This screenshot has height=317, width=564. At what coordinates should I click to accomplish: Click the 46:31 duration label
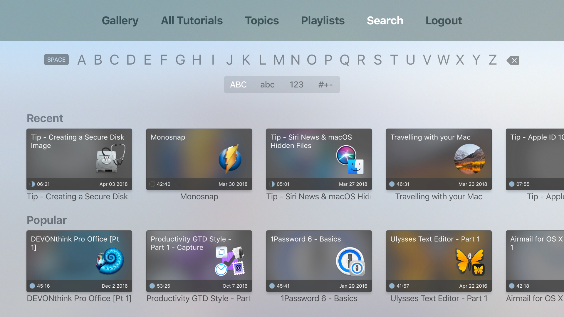point(403,184)
